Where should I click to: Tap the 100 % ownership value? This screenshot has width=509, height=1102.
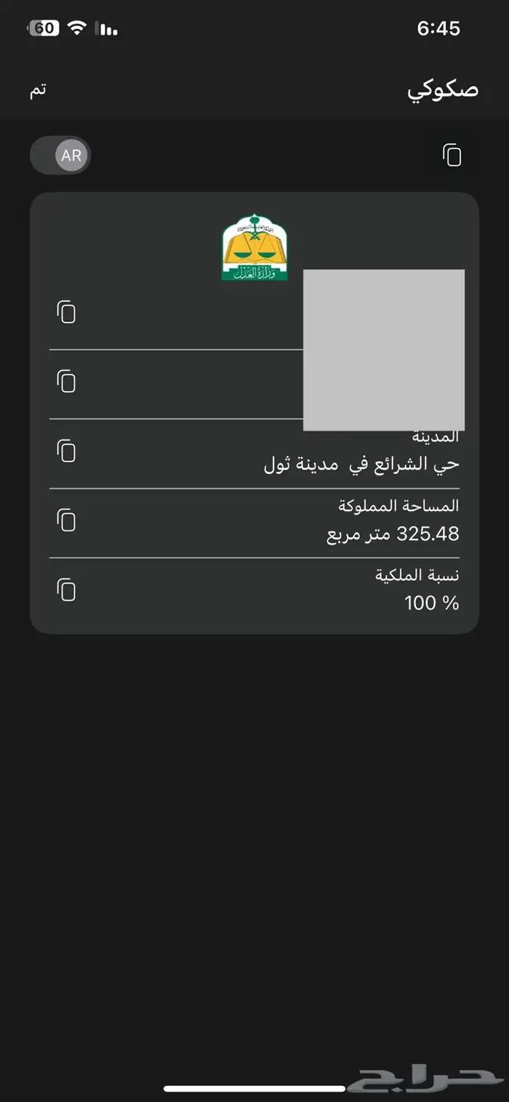pos(432,603)
